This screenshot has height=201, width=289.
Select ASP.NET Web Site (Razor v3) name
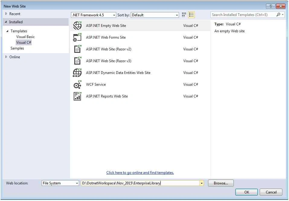[x=108, y=61]
